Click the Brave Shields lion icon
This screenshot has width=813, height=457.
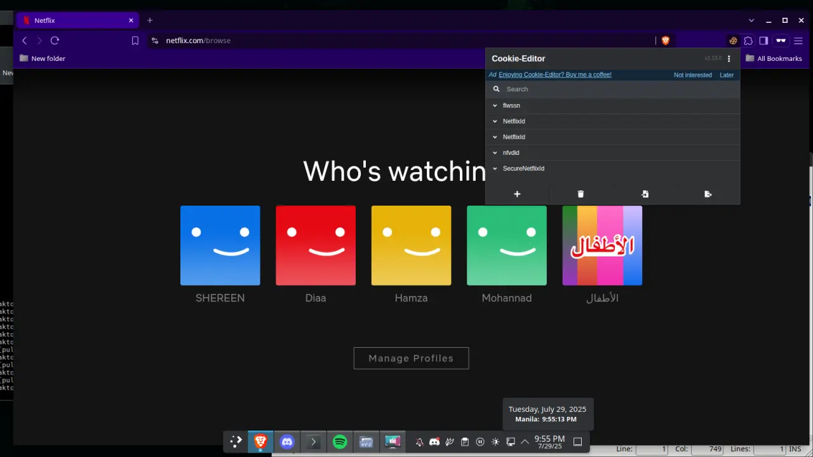pos(666,41)
